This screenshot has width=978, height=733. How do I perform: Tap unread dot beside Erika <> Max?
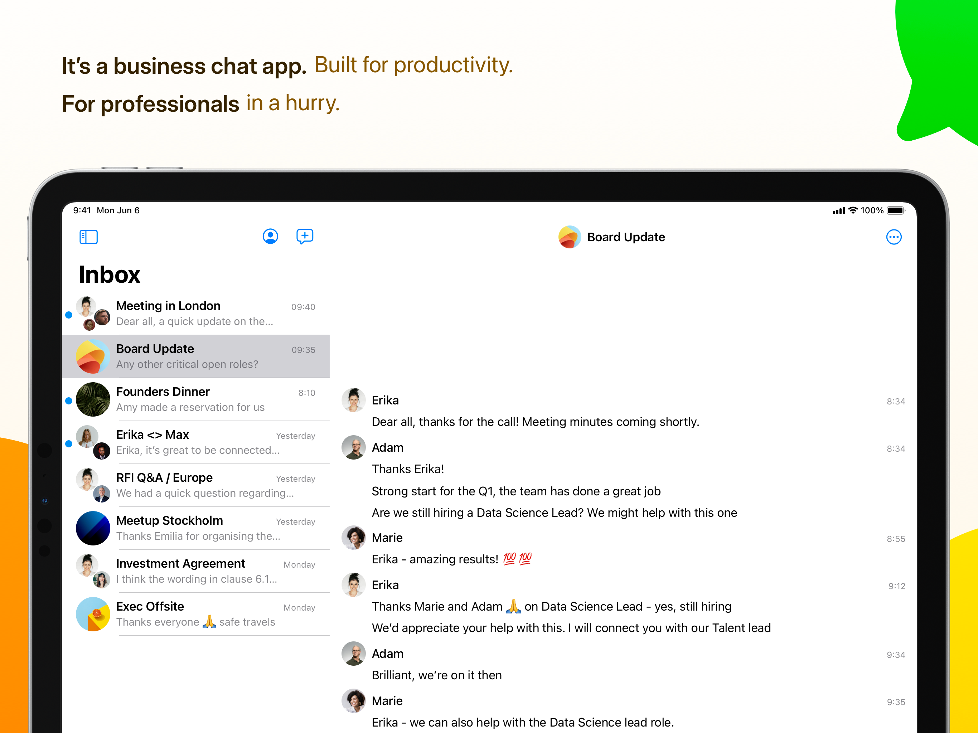(68, 444)
